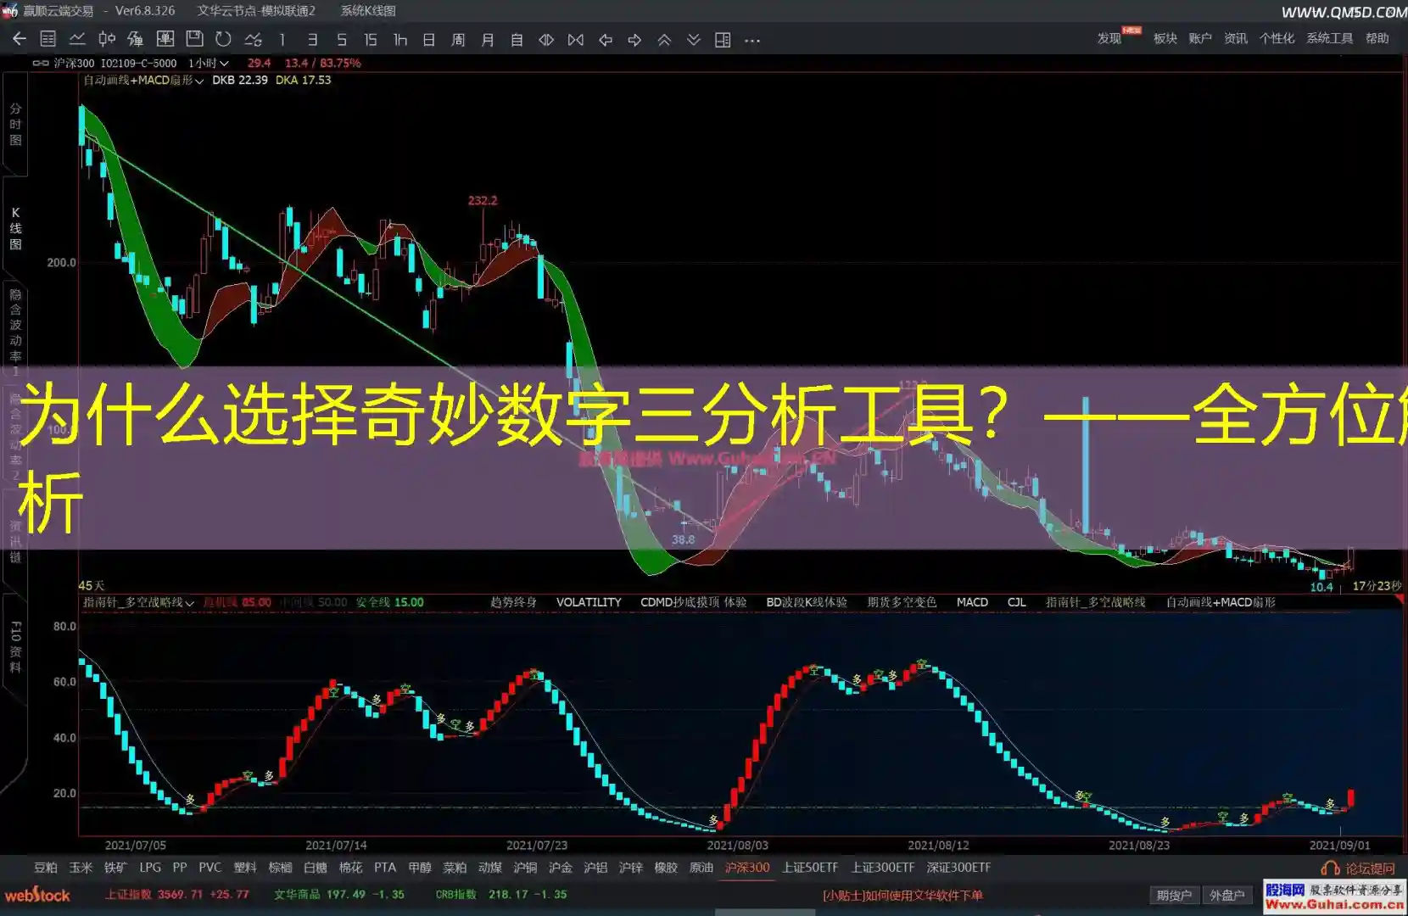
Task: Open the quote list table icon
Action: 48,39
